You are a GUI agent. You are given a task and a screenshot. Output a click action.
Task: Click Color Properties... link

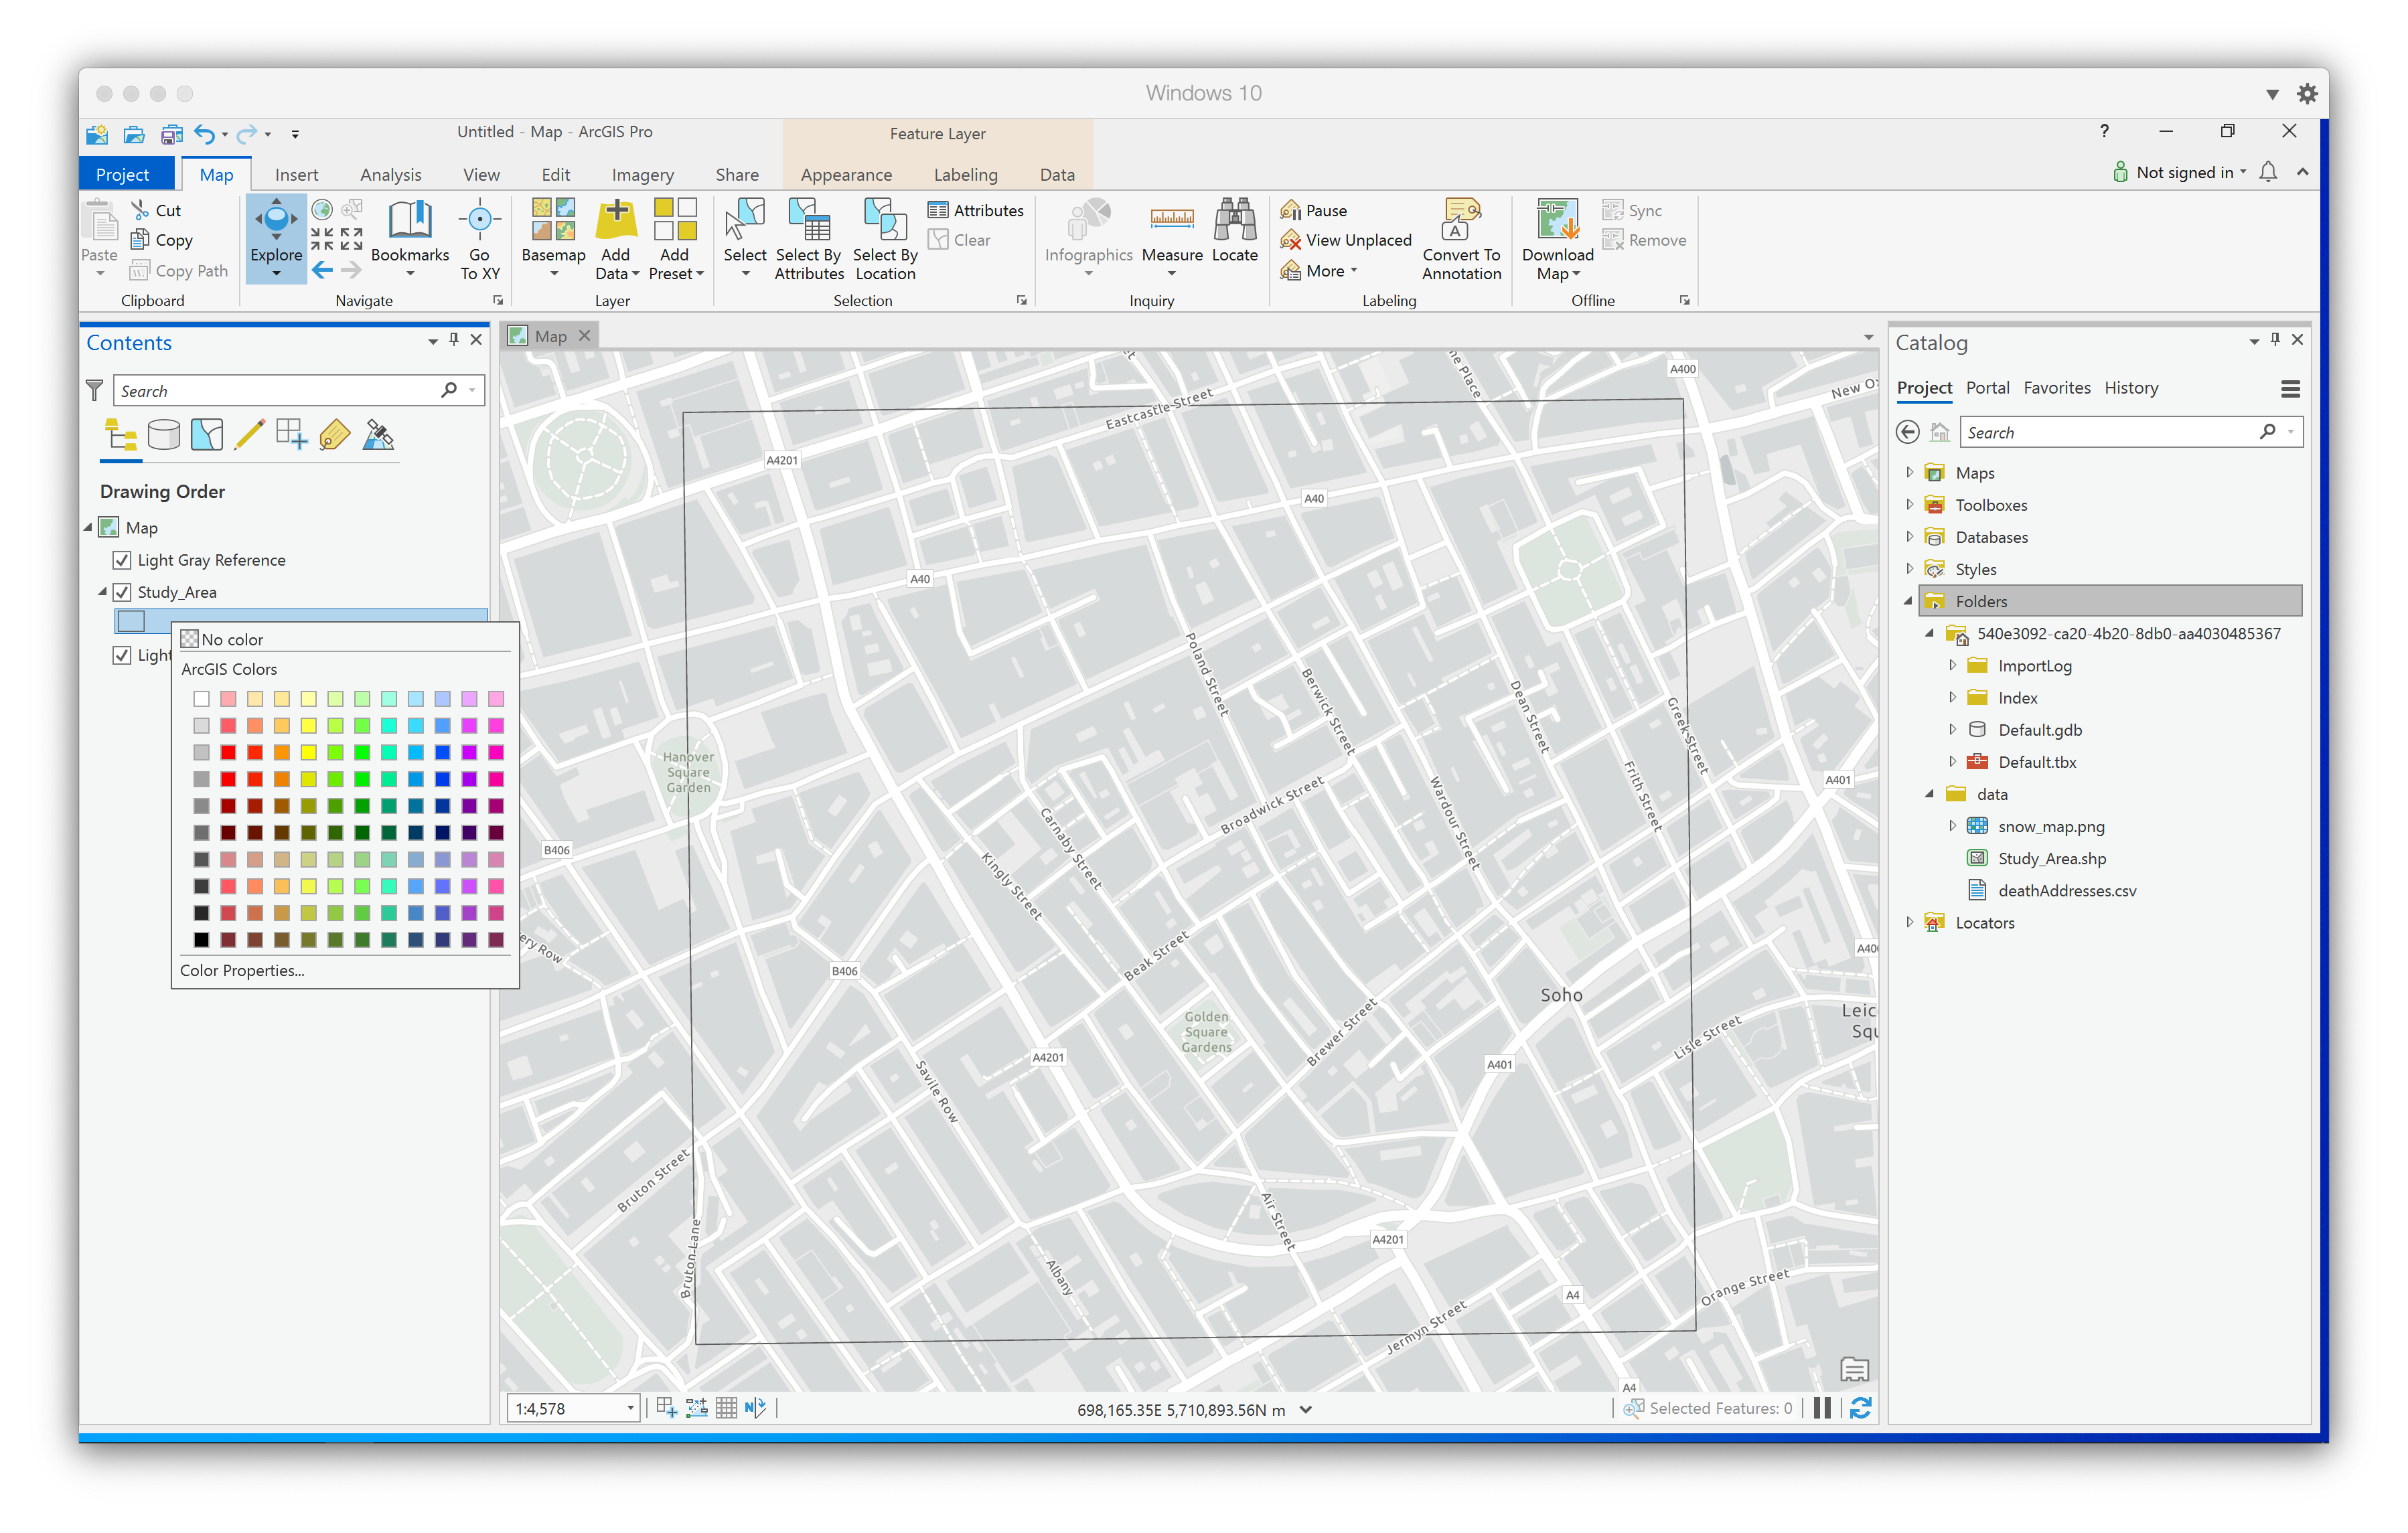(242, 970)
